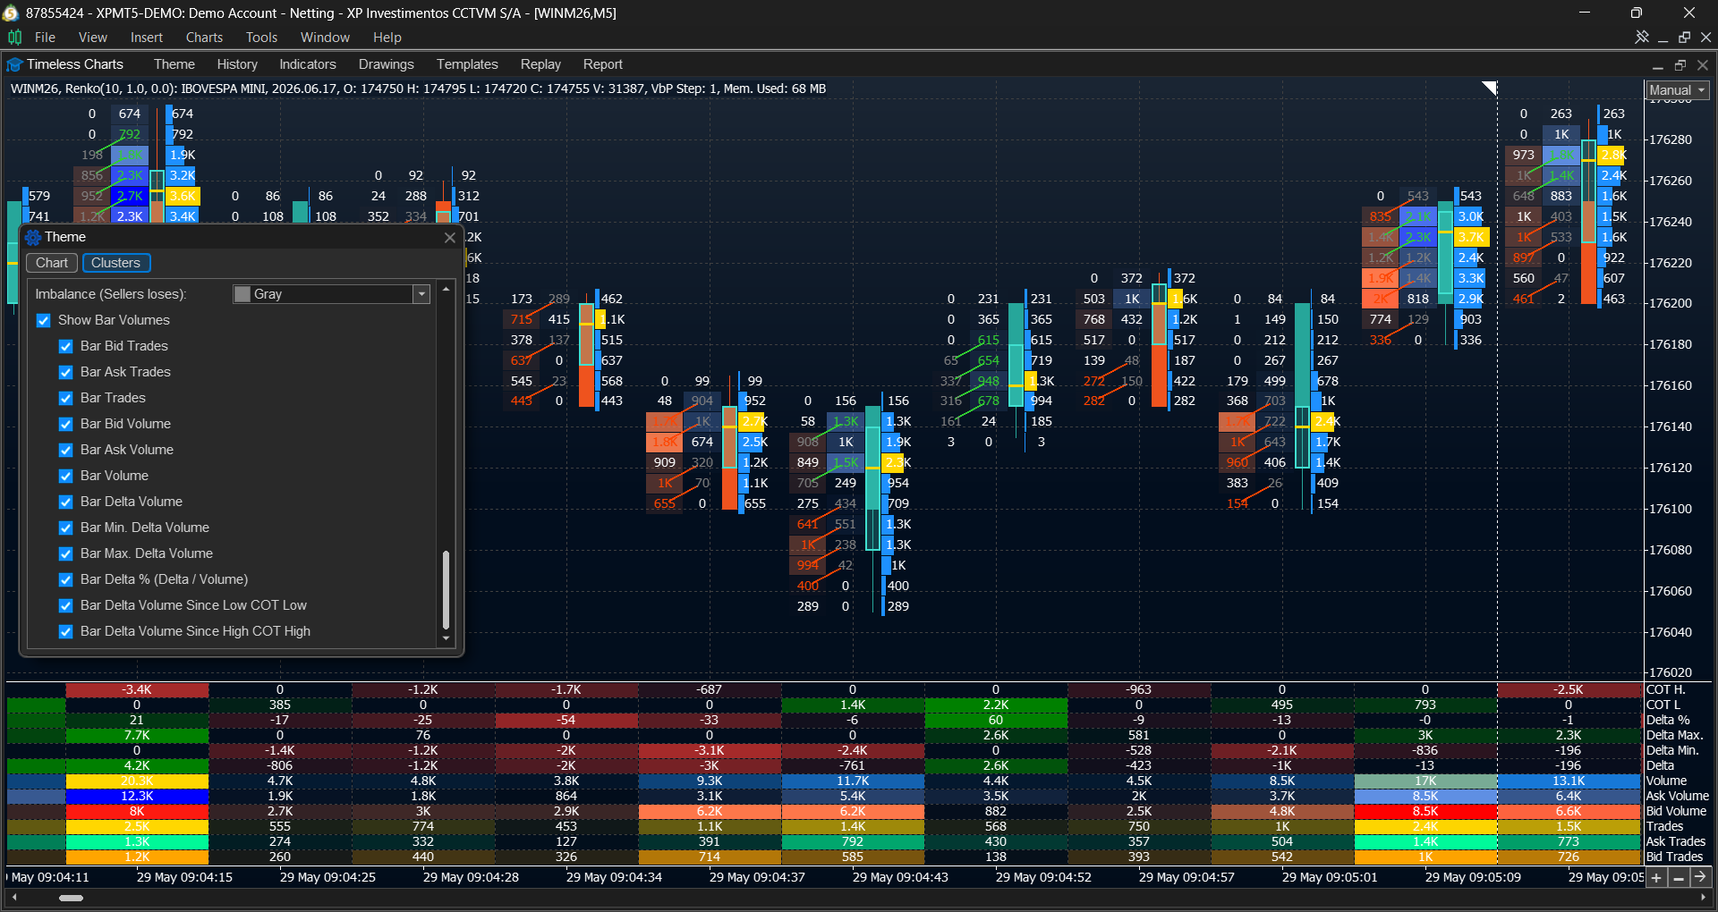Open the Imbalance color dropdown arrow
The width and height of the screenshot is (1718, 912).
pos(421,294)
